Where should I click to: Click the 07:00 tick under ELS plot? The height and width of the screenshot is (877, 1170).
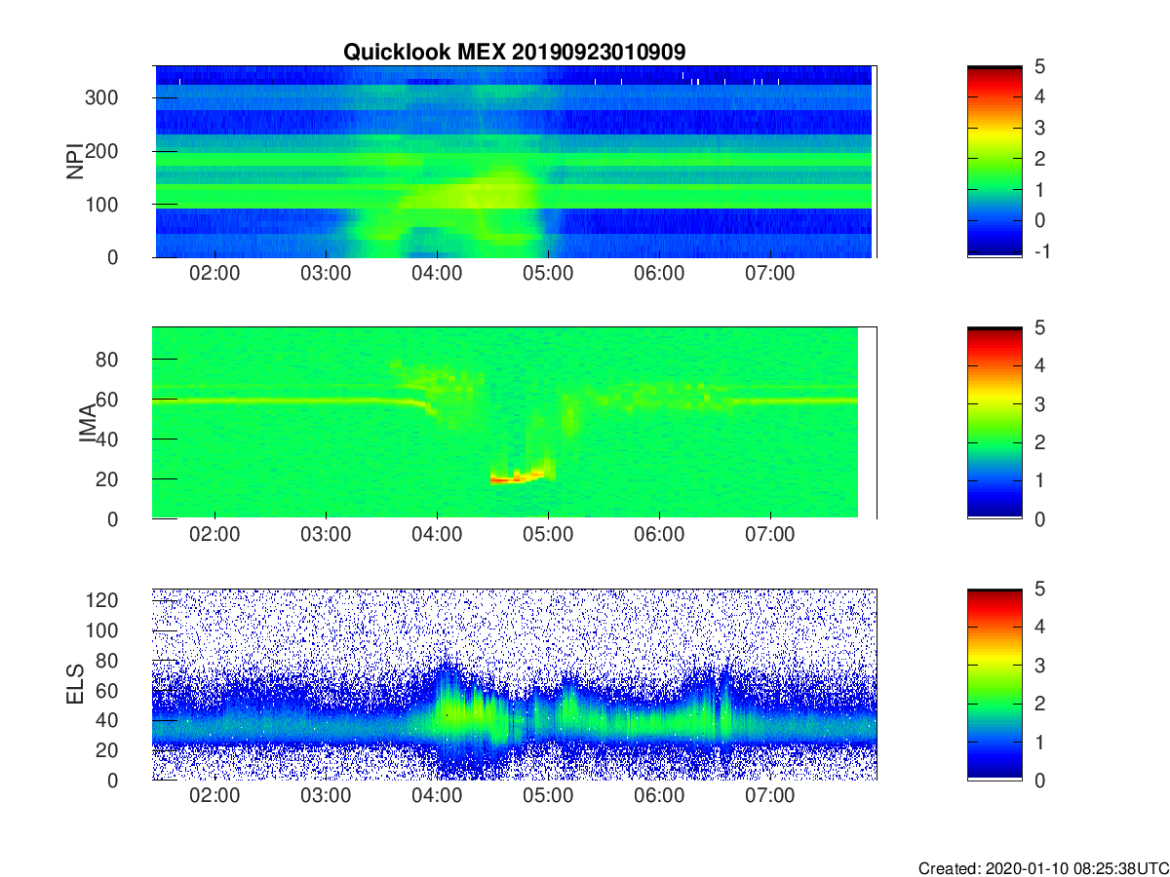(x=770, y=797)
